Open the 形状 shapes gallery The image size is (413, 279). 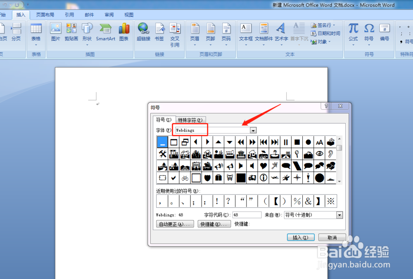click(x=87, y=34)
